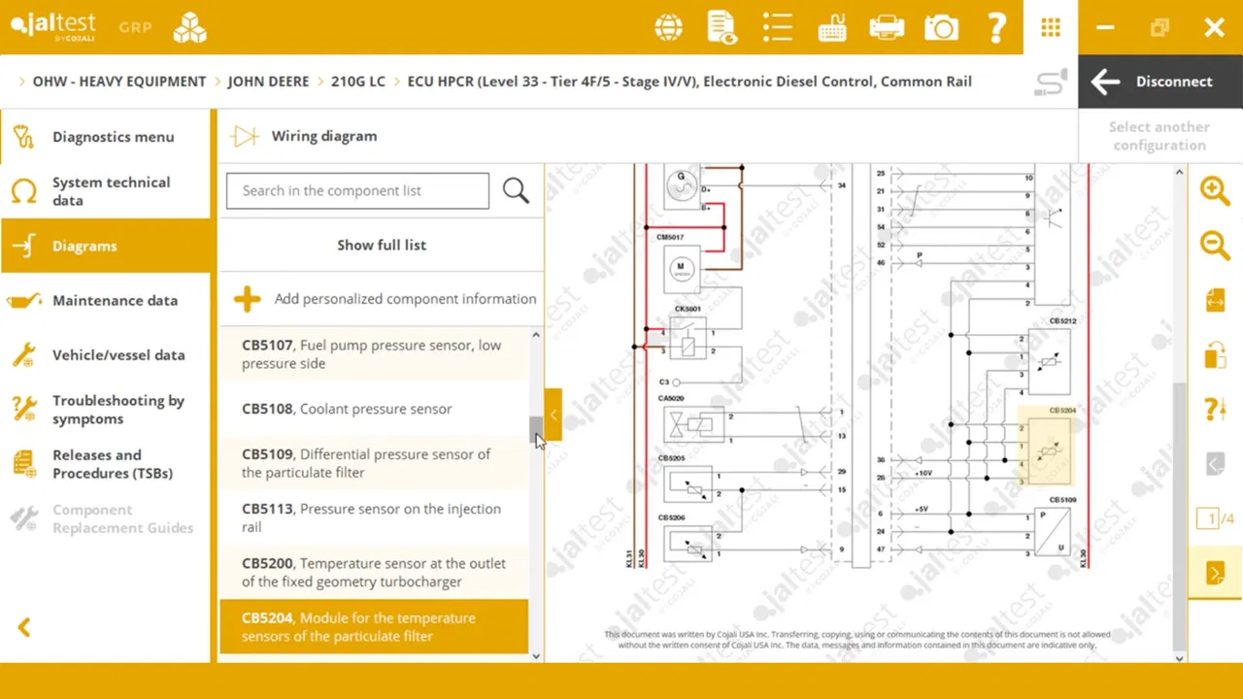Click the GRP label in header
The width and height of the screenshot is (1243, 699).
point(135,27)
